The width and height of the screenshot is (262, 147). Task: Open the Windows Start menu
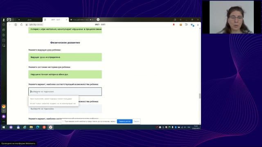coord(4,127)
